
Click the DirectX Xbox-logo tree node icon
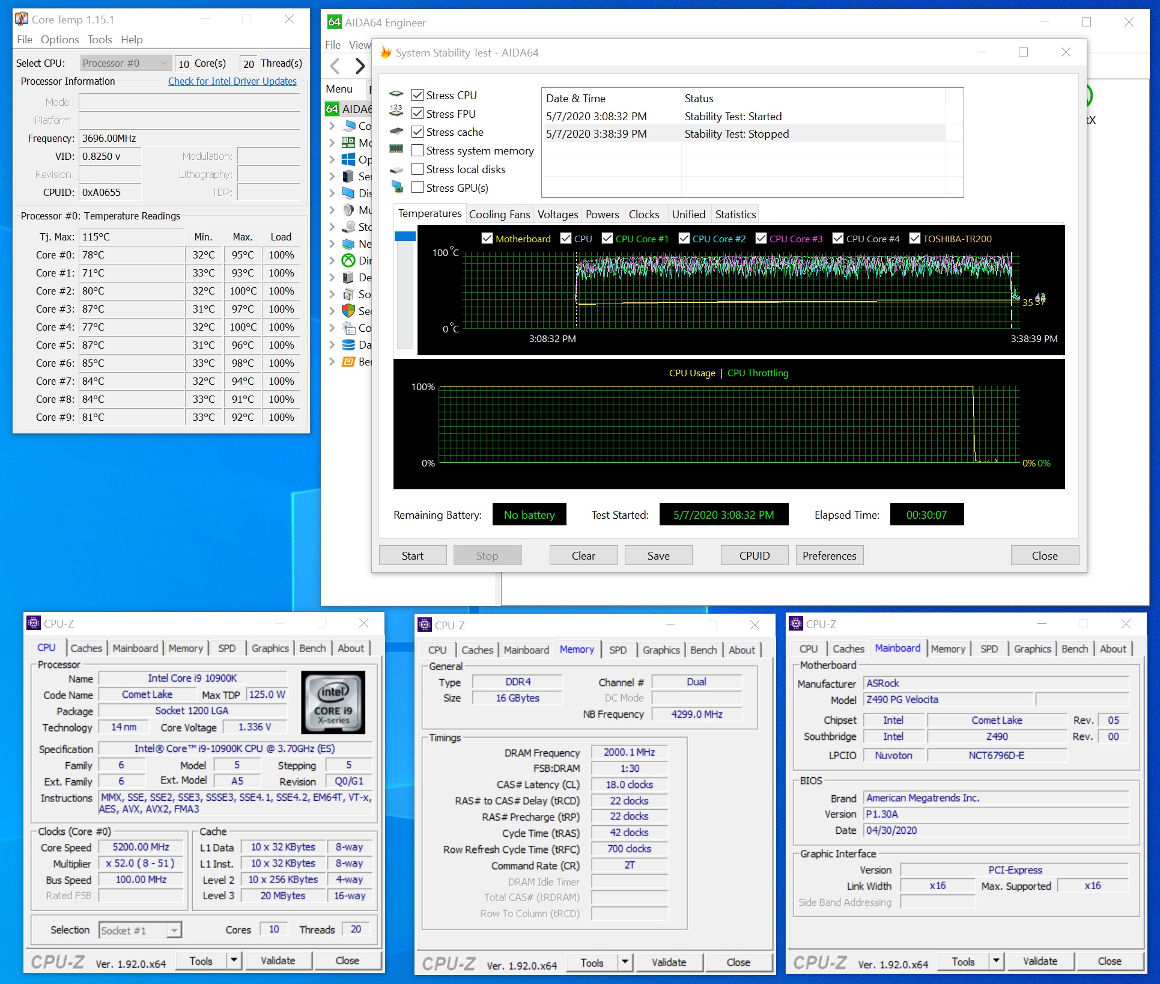click(x=348, y=260)
